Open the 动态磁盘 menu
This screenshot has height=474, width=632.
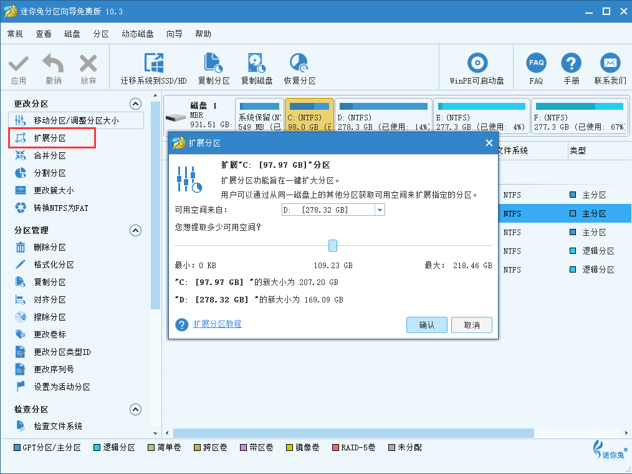(138, 34)
